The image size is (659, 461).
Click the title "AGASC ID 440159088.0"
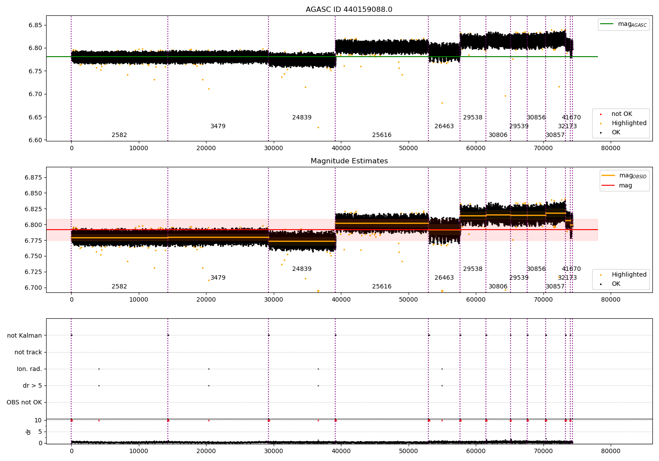pos(349,10)
